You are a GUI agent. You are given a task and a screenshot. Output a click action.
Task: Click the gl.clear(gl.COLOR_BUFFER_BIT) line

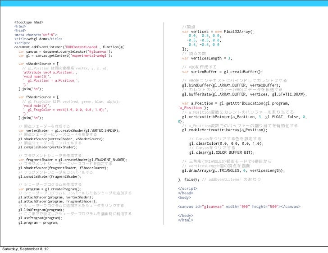[222, 152]
